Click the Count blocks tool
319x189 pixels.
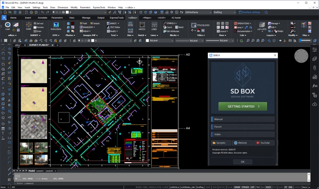tap(168, 27)
